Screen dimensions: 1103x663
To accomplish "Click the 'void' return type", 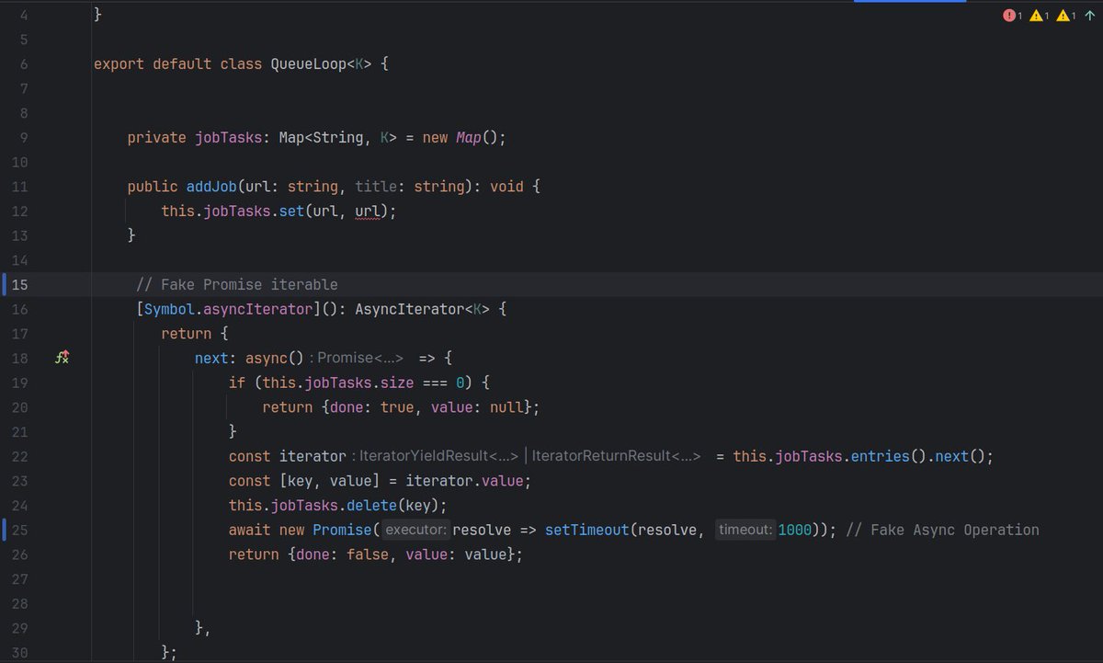I will (x=506, y=187).
